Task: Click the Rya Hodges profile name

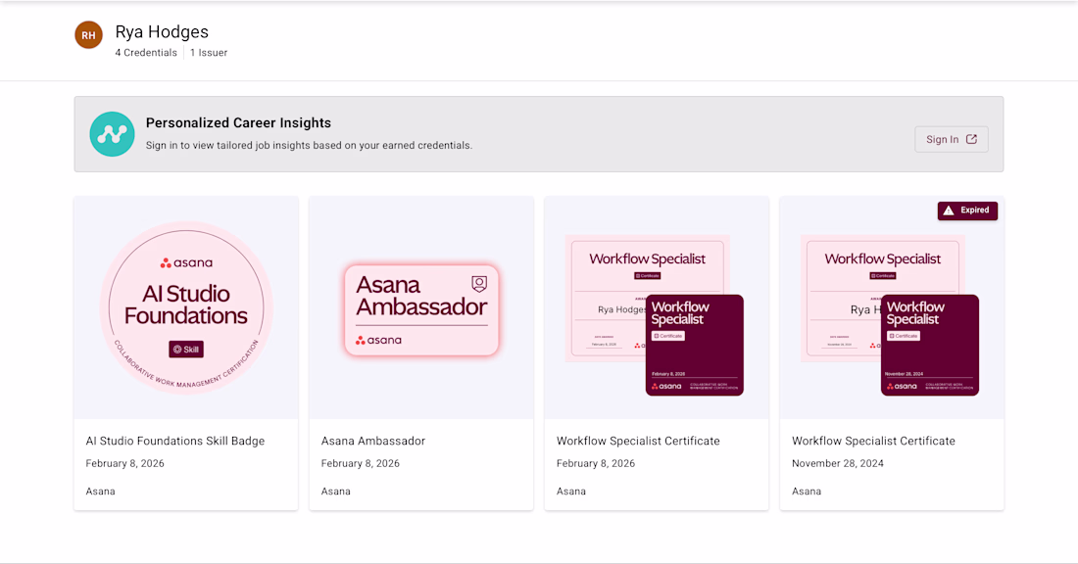Action: (x=162, y=31)
